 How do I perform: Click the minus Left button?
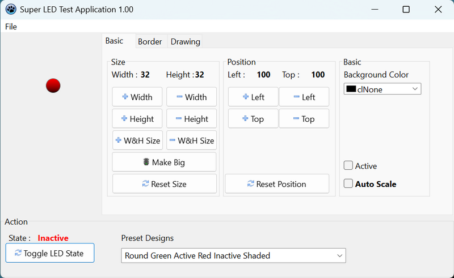304,97
